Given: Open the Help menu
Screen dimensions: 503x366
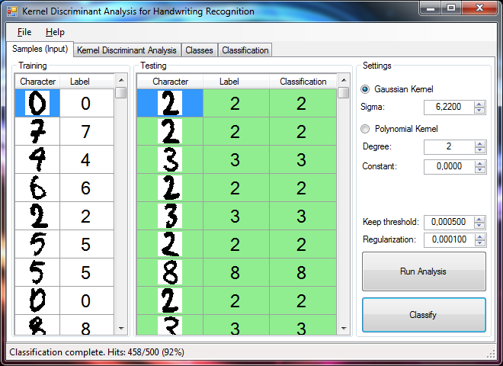Looking at the screenshot, I should tap(55, 32).
